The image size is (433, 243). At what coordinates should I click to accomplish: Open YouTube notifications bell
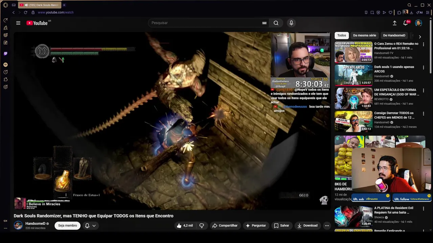(x=406, y=23)
